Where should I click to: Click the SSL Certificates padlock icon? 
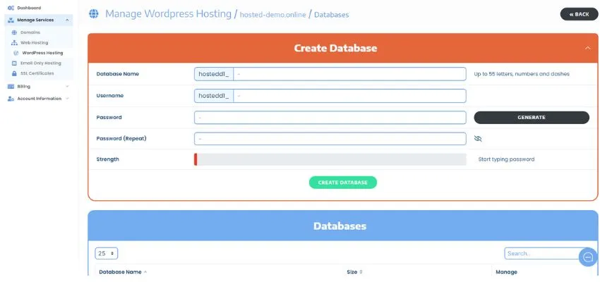[x=15, y=73]
